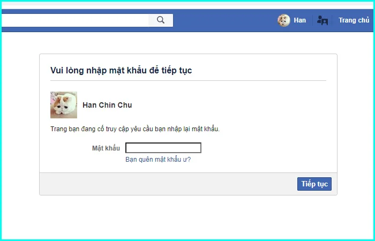Focus the Facebook search input field
The width and height of the screenshot is (375, 241).
pos(75,20)
